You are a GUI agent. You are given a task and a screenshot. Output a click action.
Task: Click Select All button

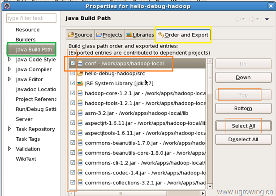pyautogui.click(x=243, y=126)
